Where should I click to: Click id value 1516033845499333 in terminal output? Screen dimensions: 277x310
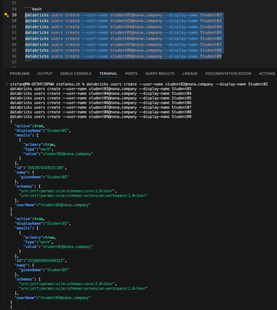click(46, 261)
